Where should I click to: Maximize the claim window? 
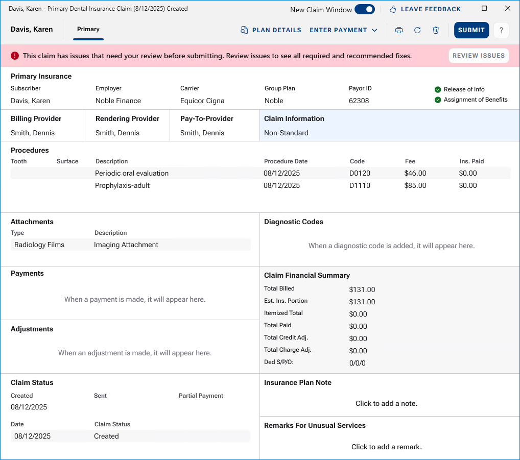click(x=484, y=9)
